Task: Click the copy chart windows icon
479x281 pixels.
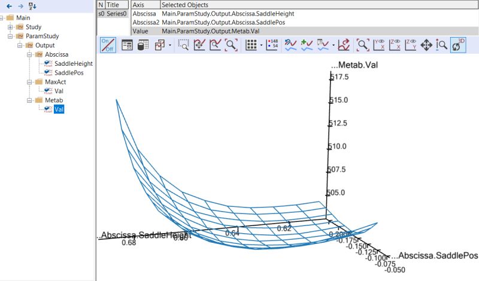Action: (x=160, y=45)
